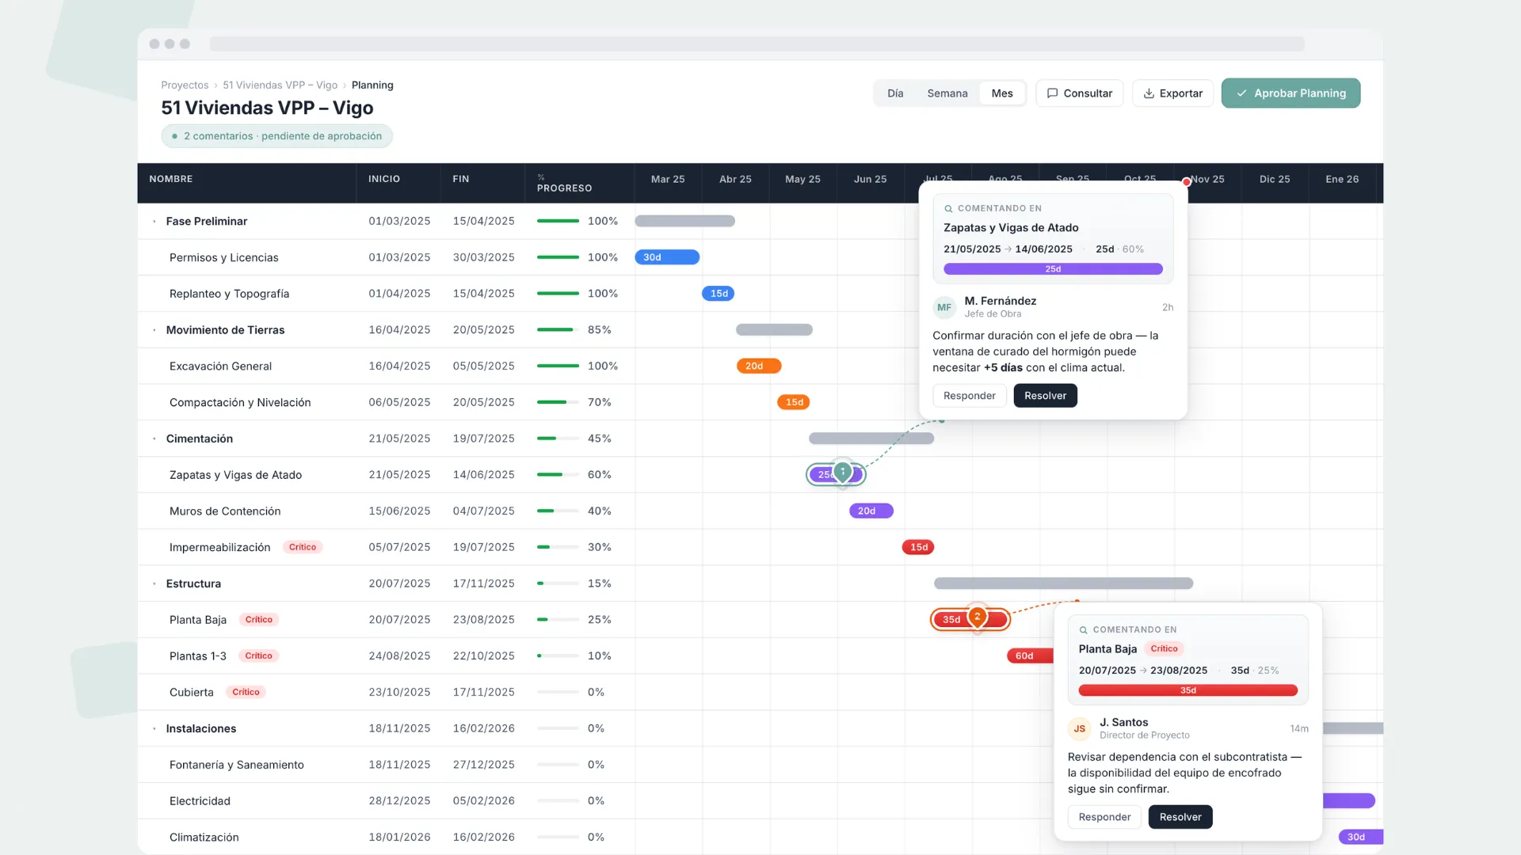Image resolution: width=1521 pixels, height=855 pixels.
Task: Click the magnifier icon in Planta Baja comment card
Action: pos(1083,630)
